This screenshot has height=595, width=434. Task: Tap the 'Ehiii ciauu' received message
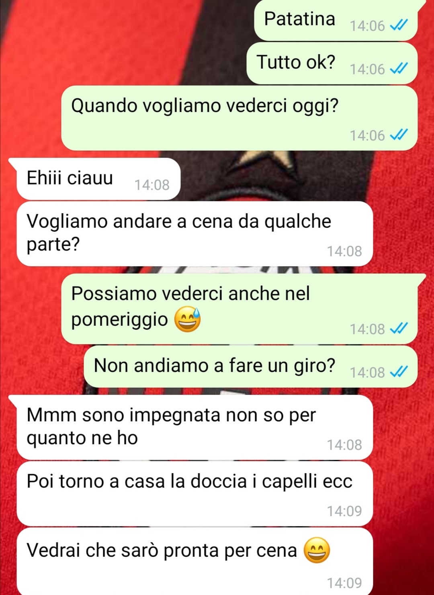point(98,179)
